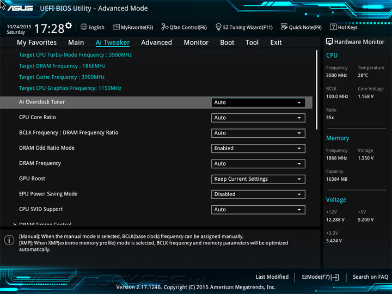This screenshot has width=392, height=294.
Task: Open the Tool tab
Action: tap(252, 42)
